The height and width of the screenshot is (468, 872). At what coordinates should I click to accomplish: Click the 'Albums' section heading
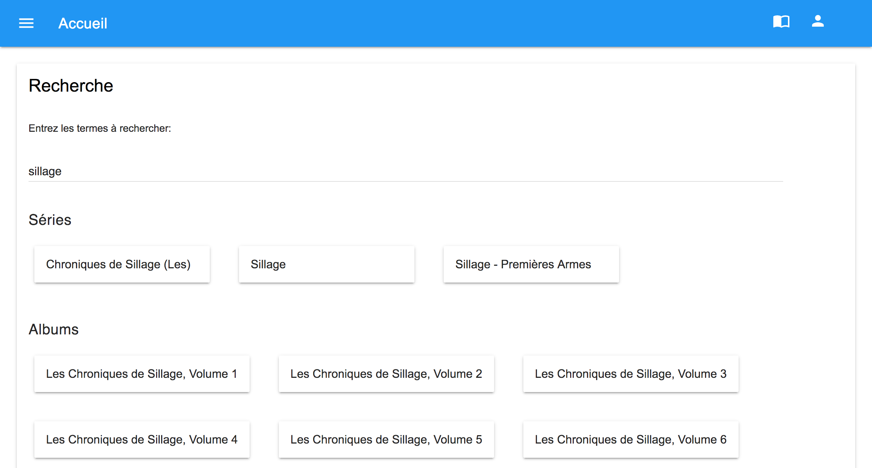tap(54, 329)
